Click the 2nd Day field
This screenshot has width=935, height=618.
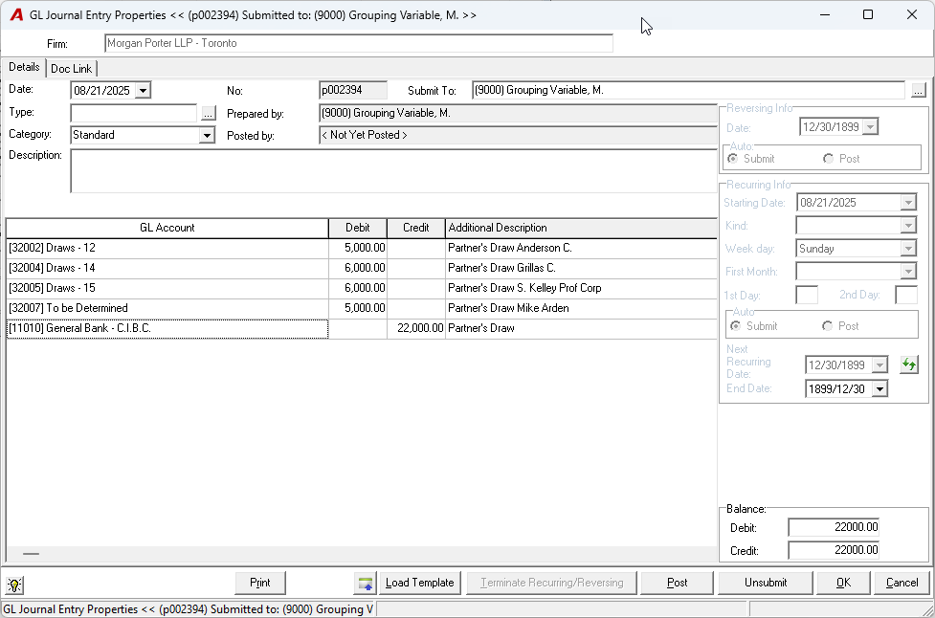pos(906,295)
